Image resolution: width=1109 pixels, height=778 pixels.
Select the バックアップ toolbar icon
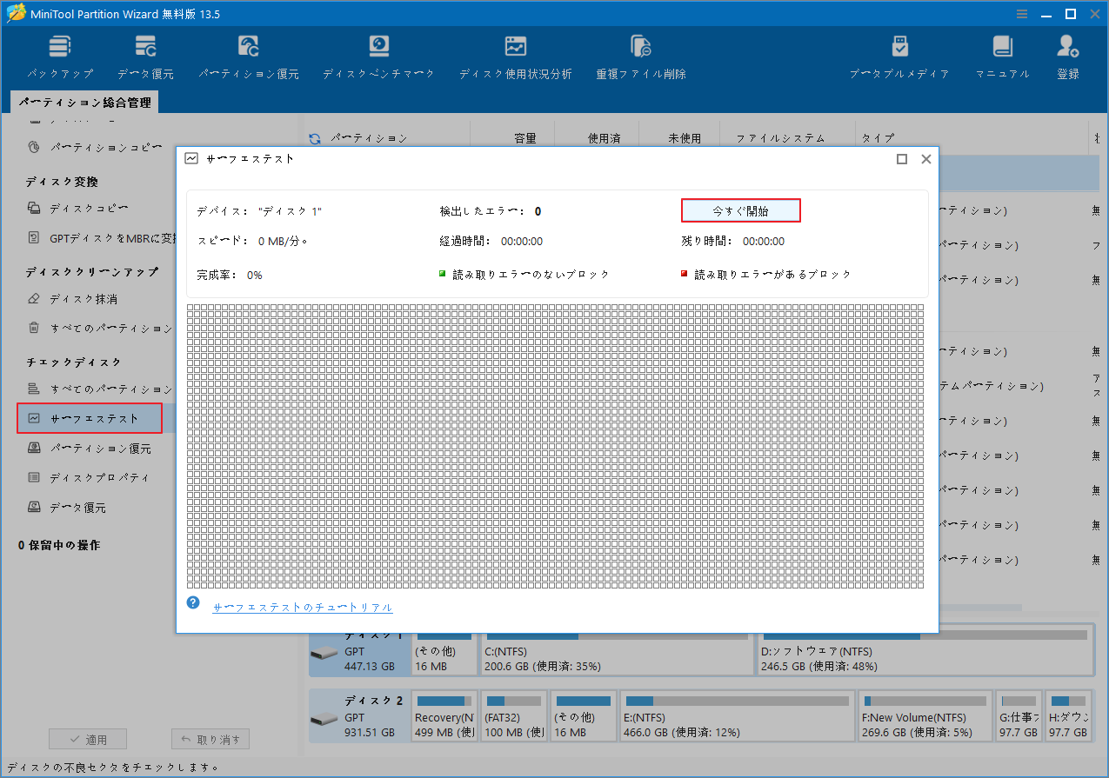59,55
